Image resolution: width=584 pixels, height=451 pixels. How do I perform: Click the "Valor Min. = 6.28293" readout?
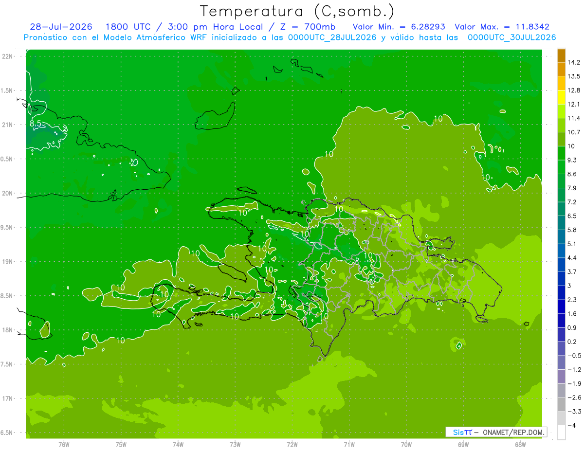[399, 27]
